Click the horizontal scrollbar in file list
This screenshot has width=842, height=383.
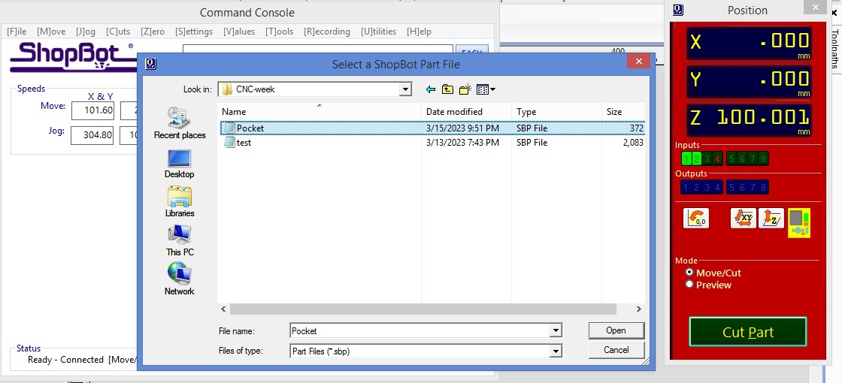(x=423, y=309)
